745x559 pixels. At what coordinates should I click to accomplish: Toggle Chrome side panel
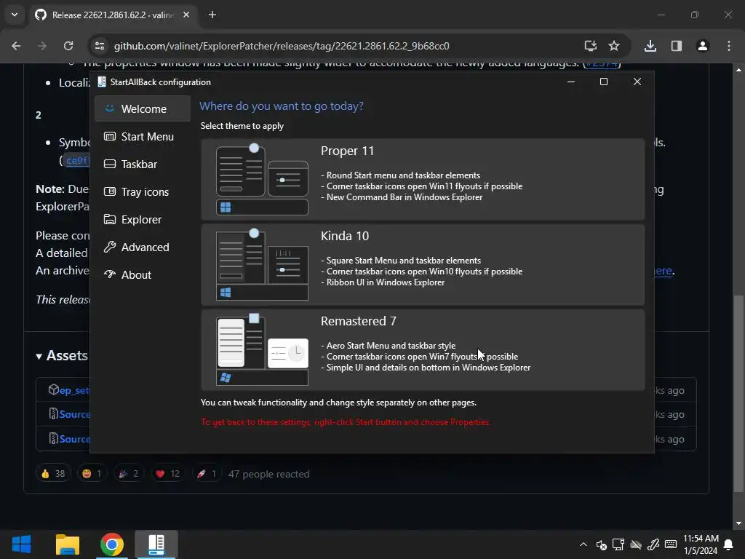[x=677, y=46]
